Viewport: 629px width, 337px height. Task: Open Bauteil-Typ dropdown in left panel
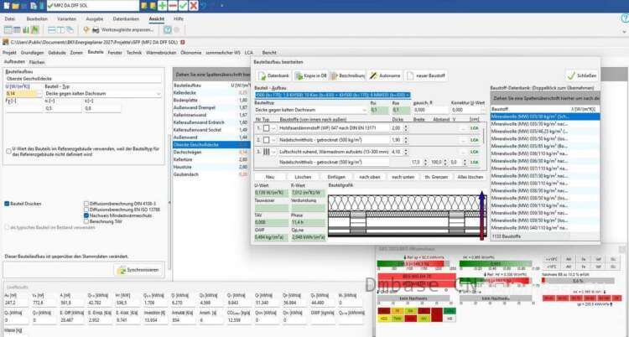pyautogui.click(x=159, y=94)
